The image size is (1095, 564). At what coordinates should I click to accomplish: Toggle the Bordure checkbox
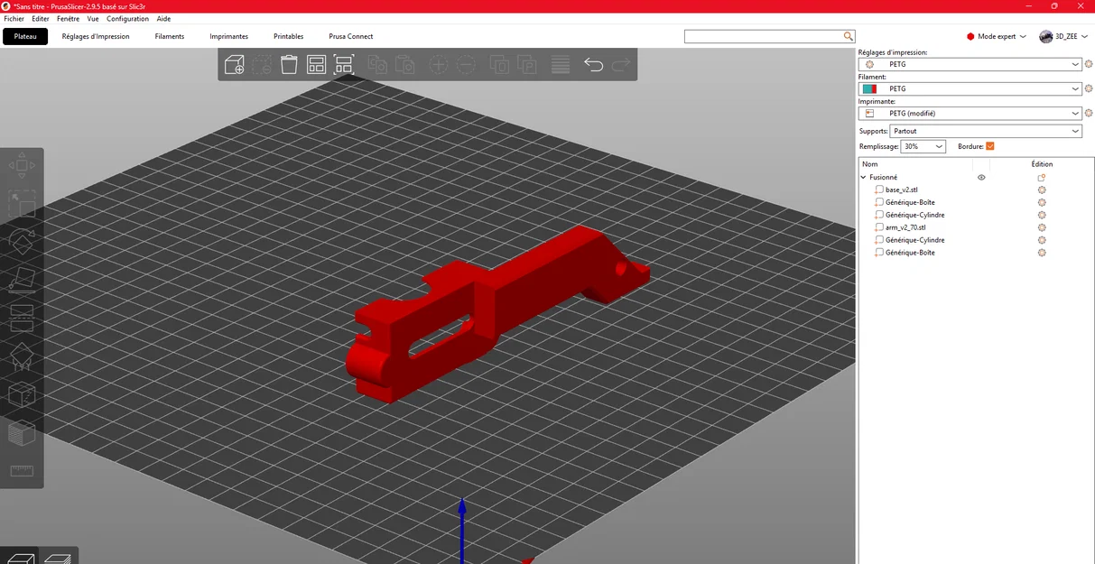990,146
